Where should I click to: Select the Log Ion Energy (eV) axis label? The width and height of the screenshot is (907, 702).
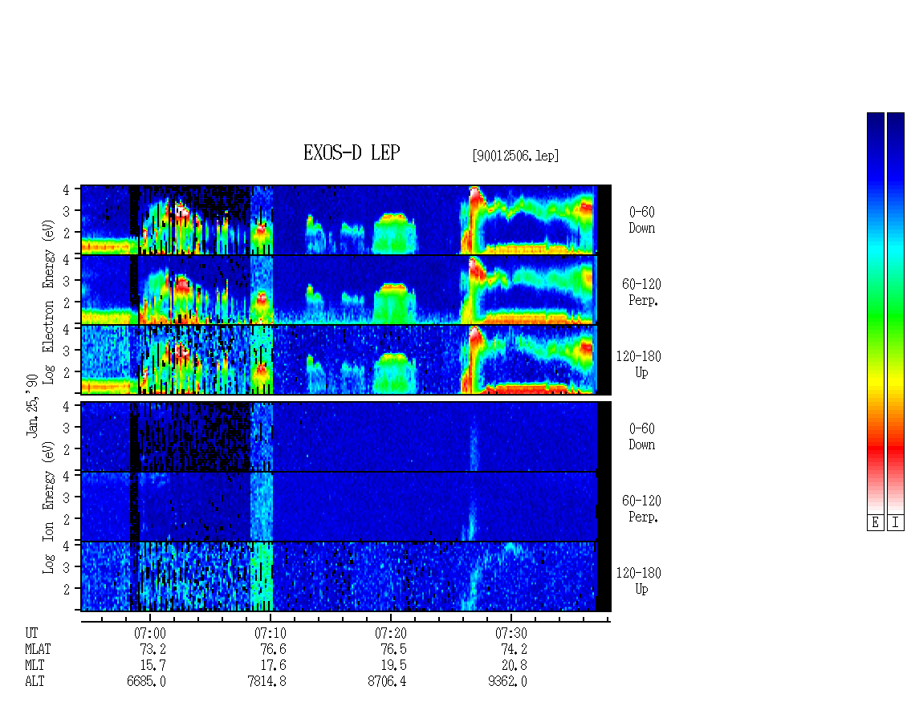click(x=49, y=507)
